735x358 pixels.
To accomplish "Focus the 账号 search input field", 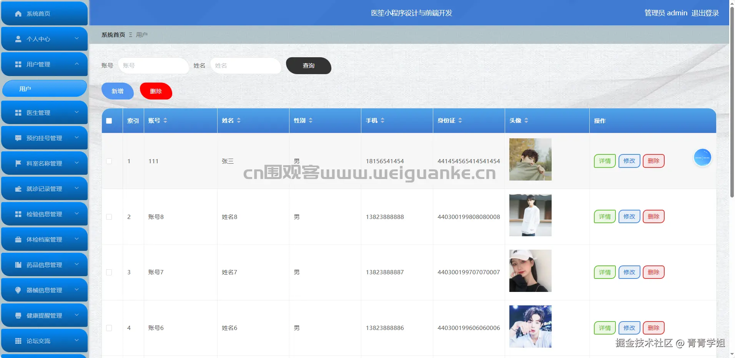I will point(153,66).
